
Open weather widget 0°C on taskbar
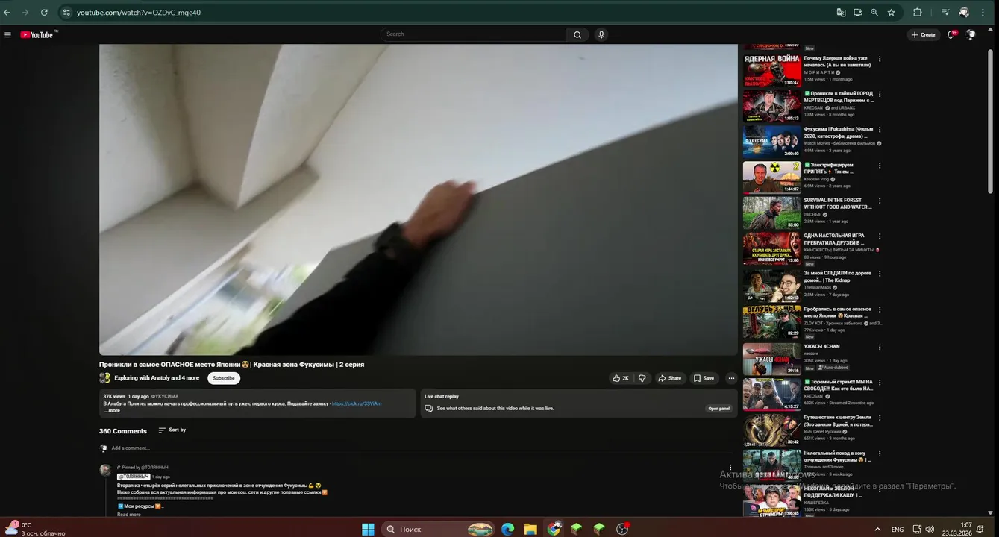pyautogui.click(x=34, y=529)
